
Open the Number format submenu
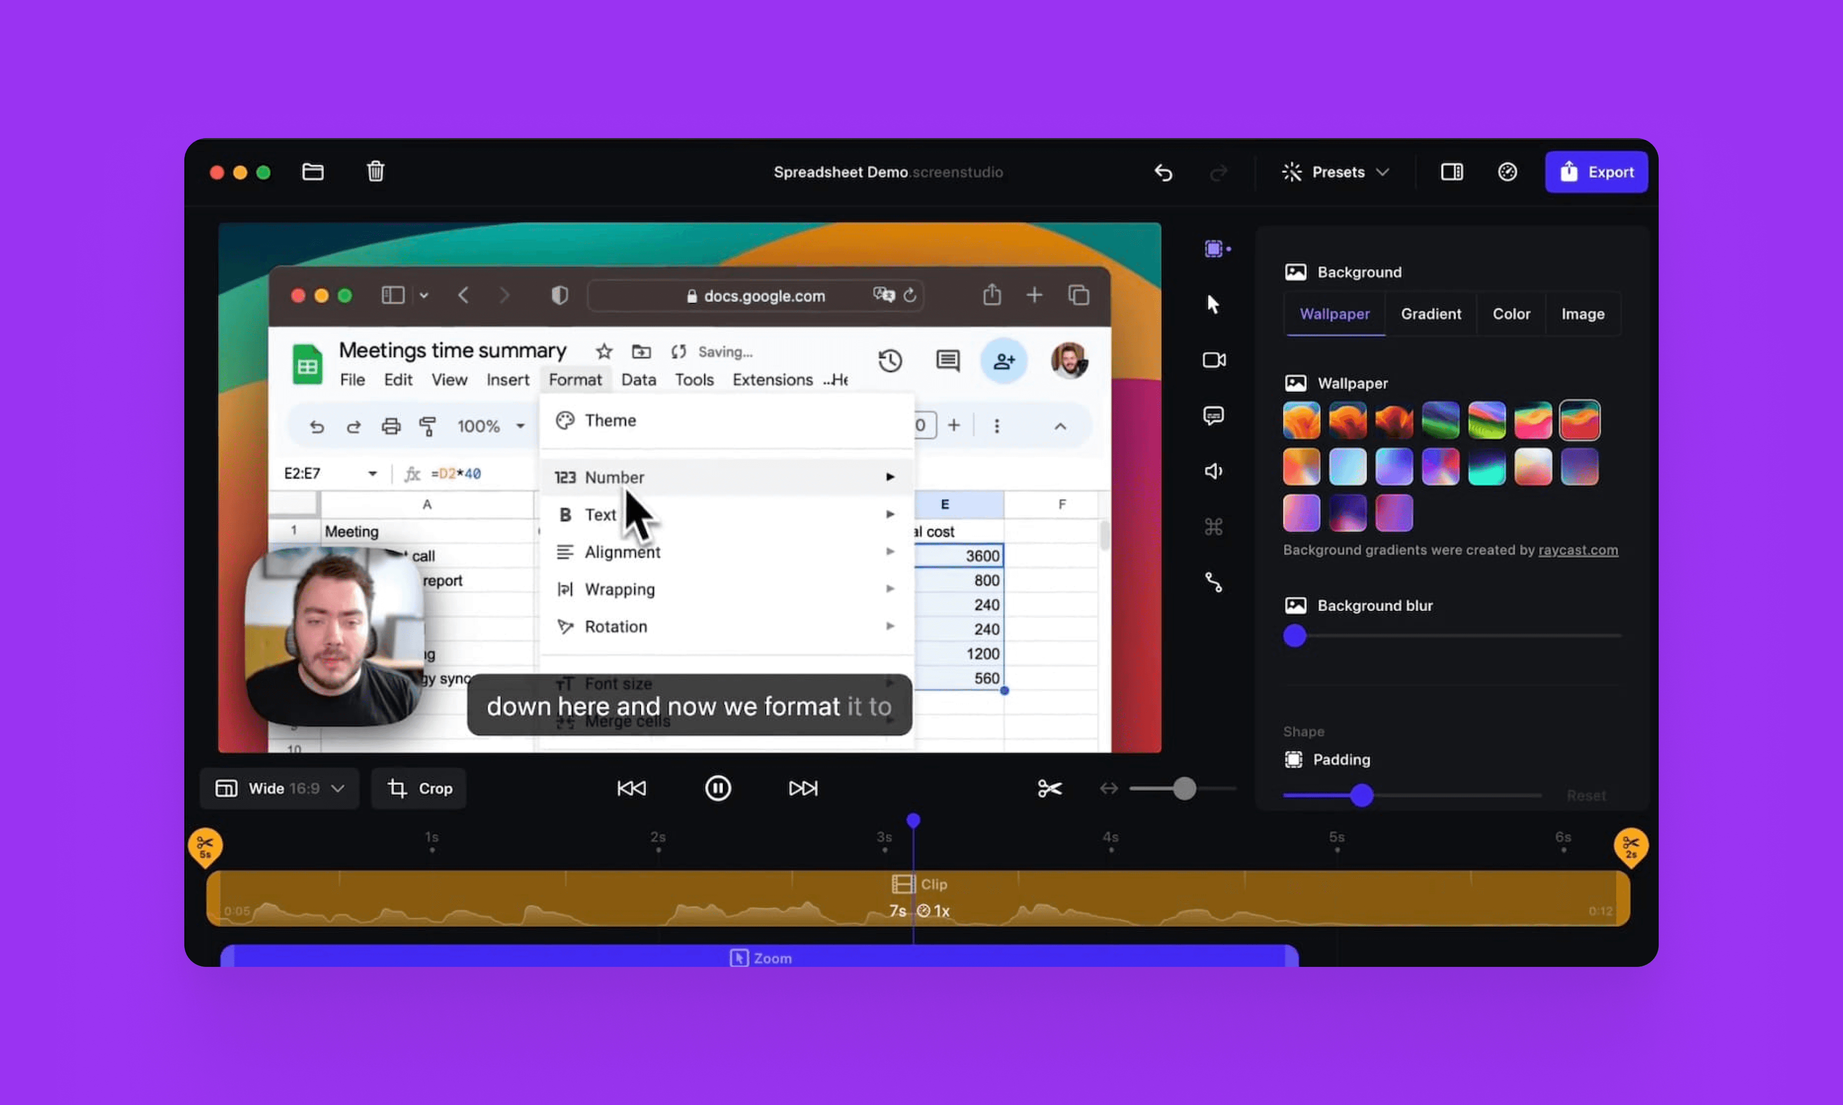(726, 477)
